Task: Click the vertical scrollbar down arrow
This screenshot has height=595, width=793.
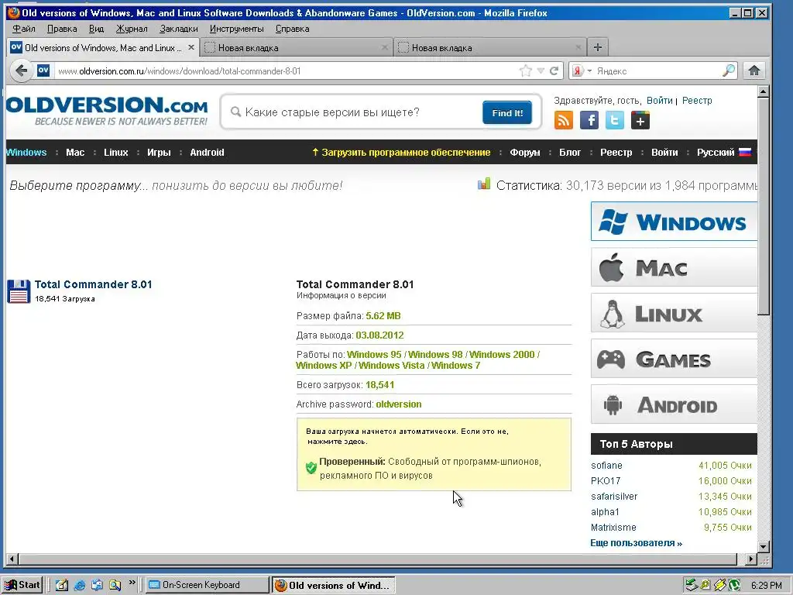Action: point(764,547)
